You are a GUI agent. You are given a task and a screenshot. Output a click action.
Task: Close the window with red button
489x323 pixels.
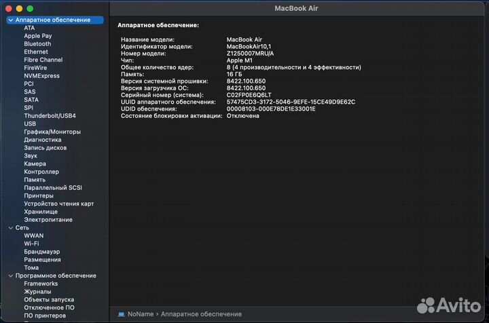tap(8, 8)
